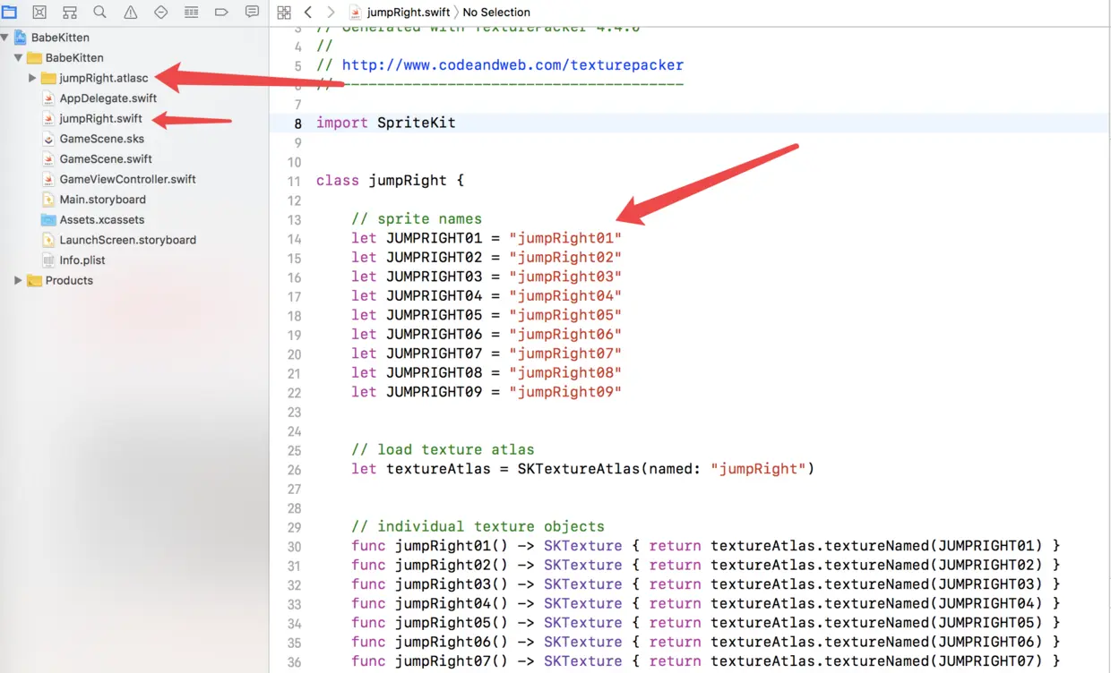The height and width of the screenshot is (673, 1111).
Task: Click the import SpriteKit line
Action: point(385,123)
